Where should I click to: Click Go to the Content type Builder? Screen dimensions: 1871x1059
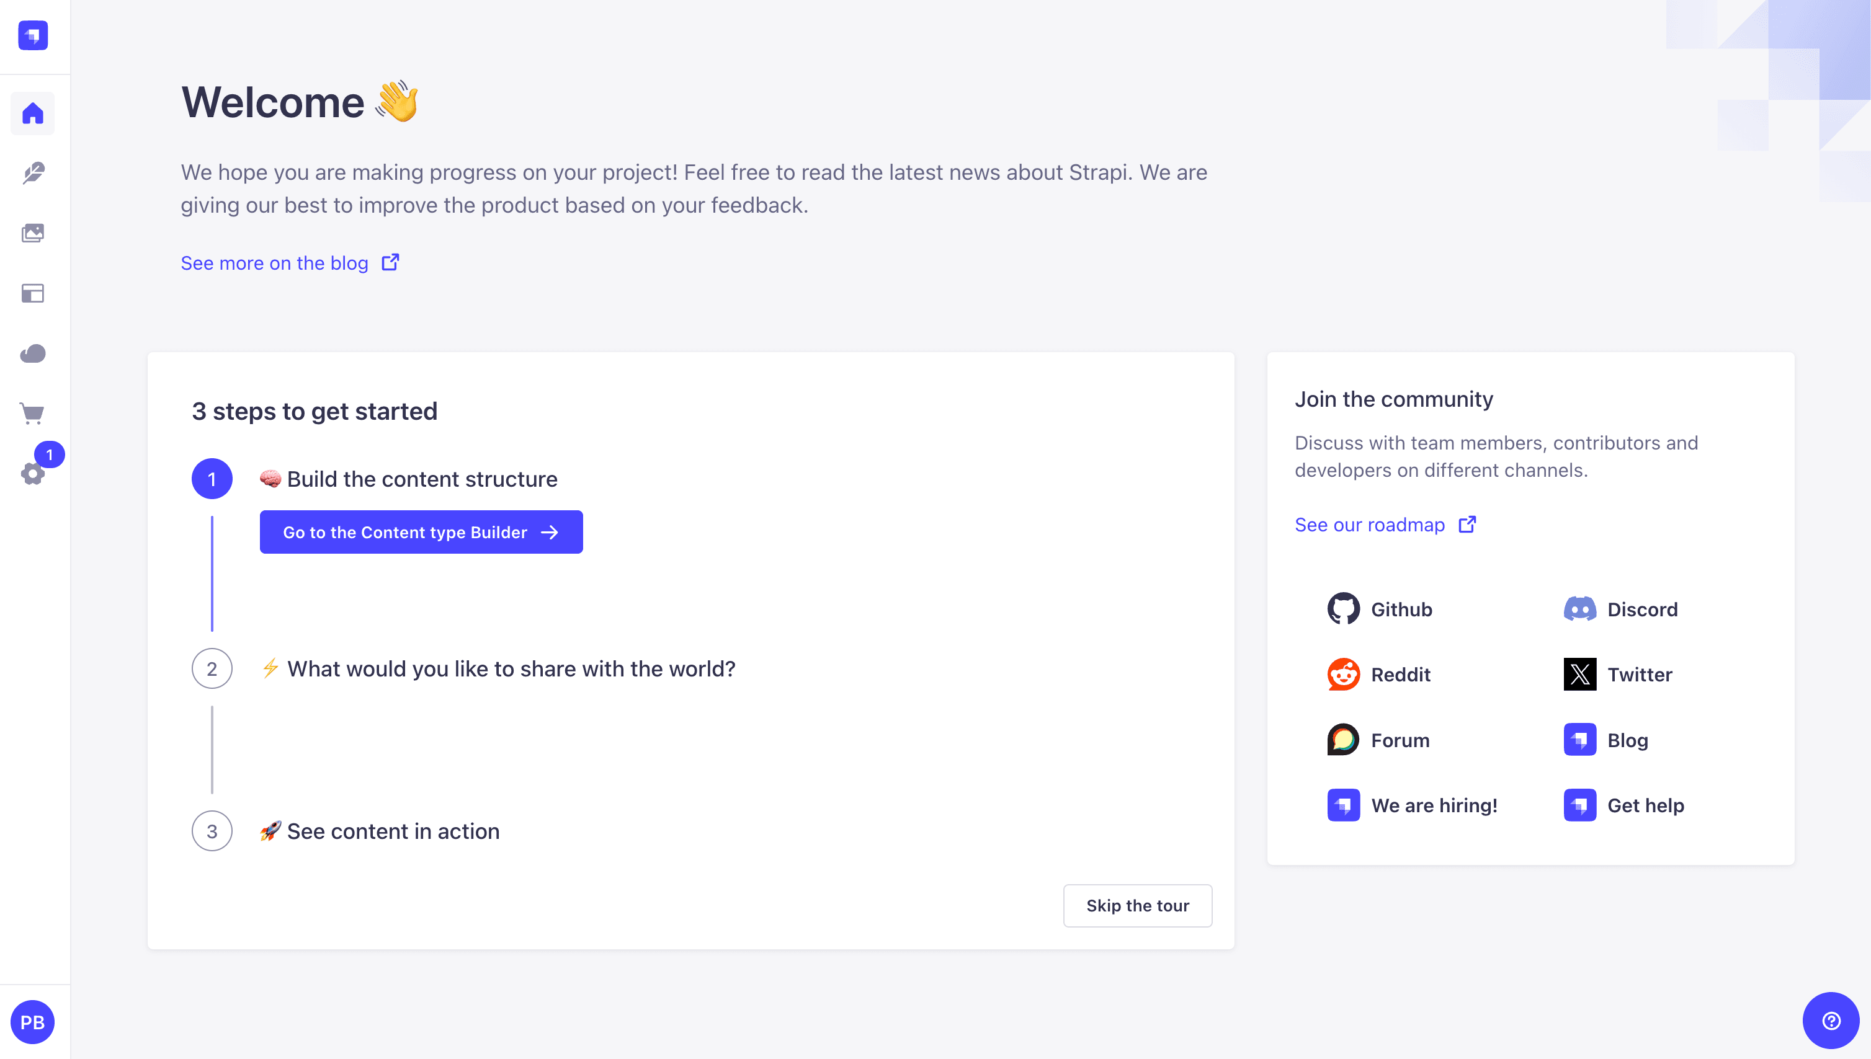point(421,533)
